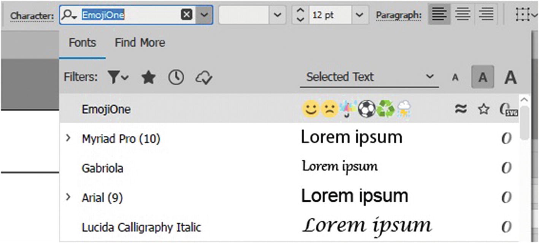Open the font classification filter funnel
539x243 pixels.
(118, 78)
